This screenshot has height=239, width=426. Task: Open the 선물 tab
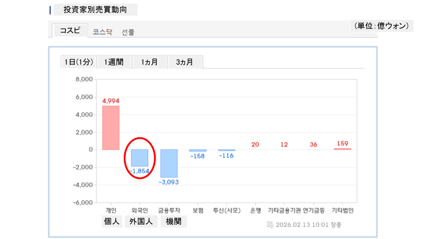[x=128, y=32]
